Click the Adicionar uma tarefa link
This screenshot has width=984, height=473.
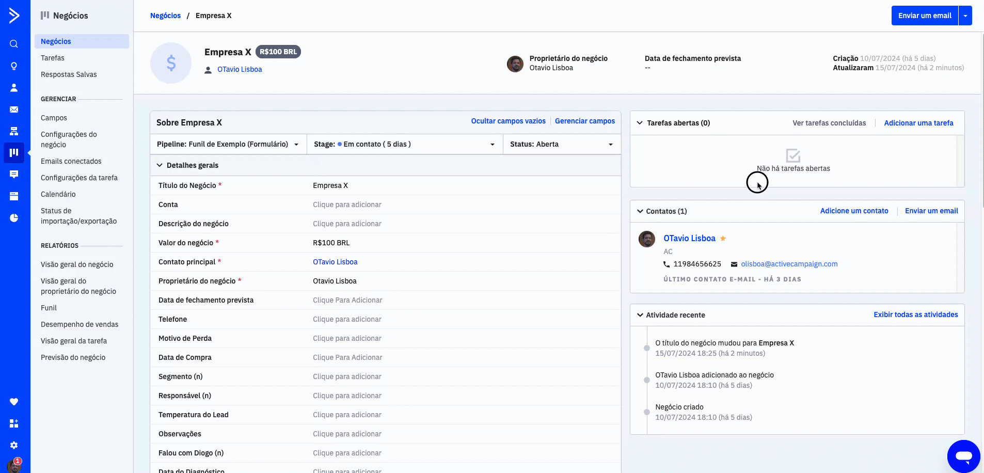[x=918, y=123]
